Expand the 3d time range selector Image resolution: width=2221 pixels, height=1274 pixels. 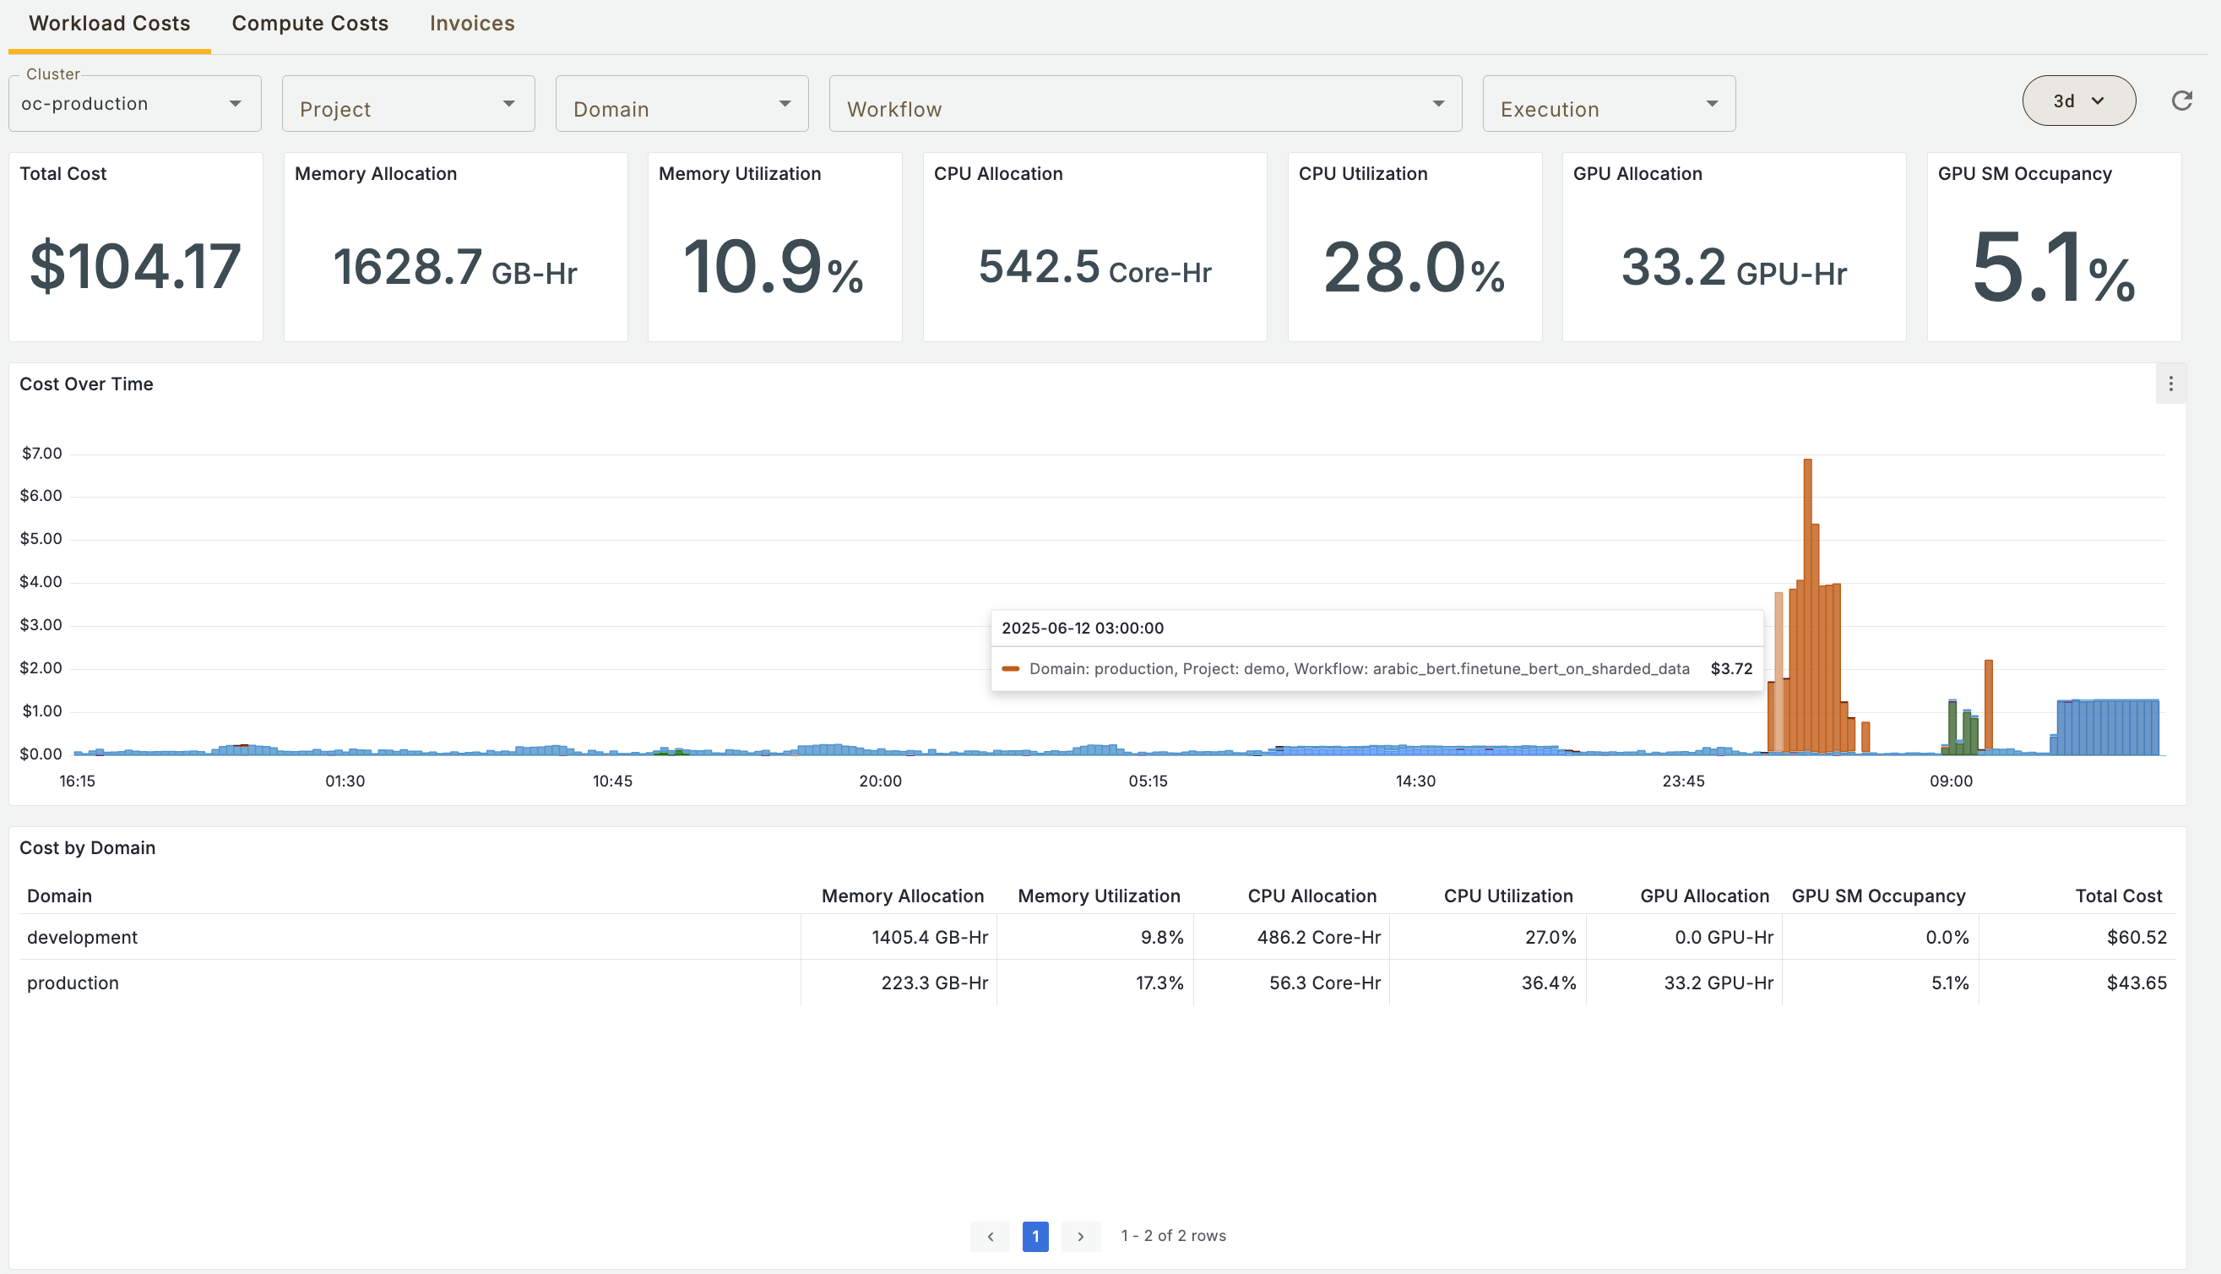point(2077,101)
